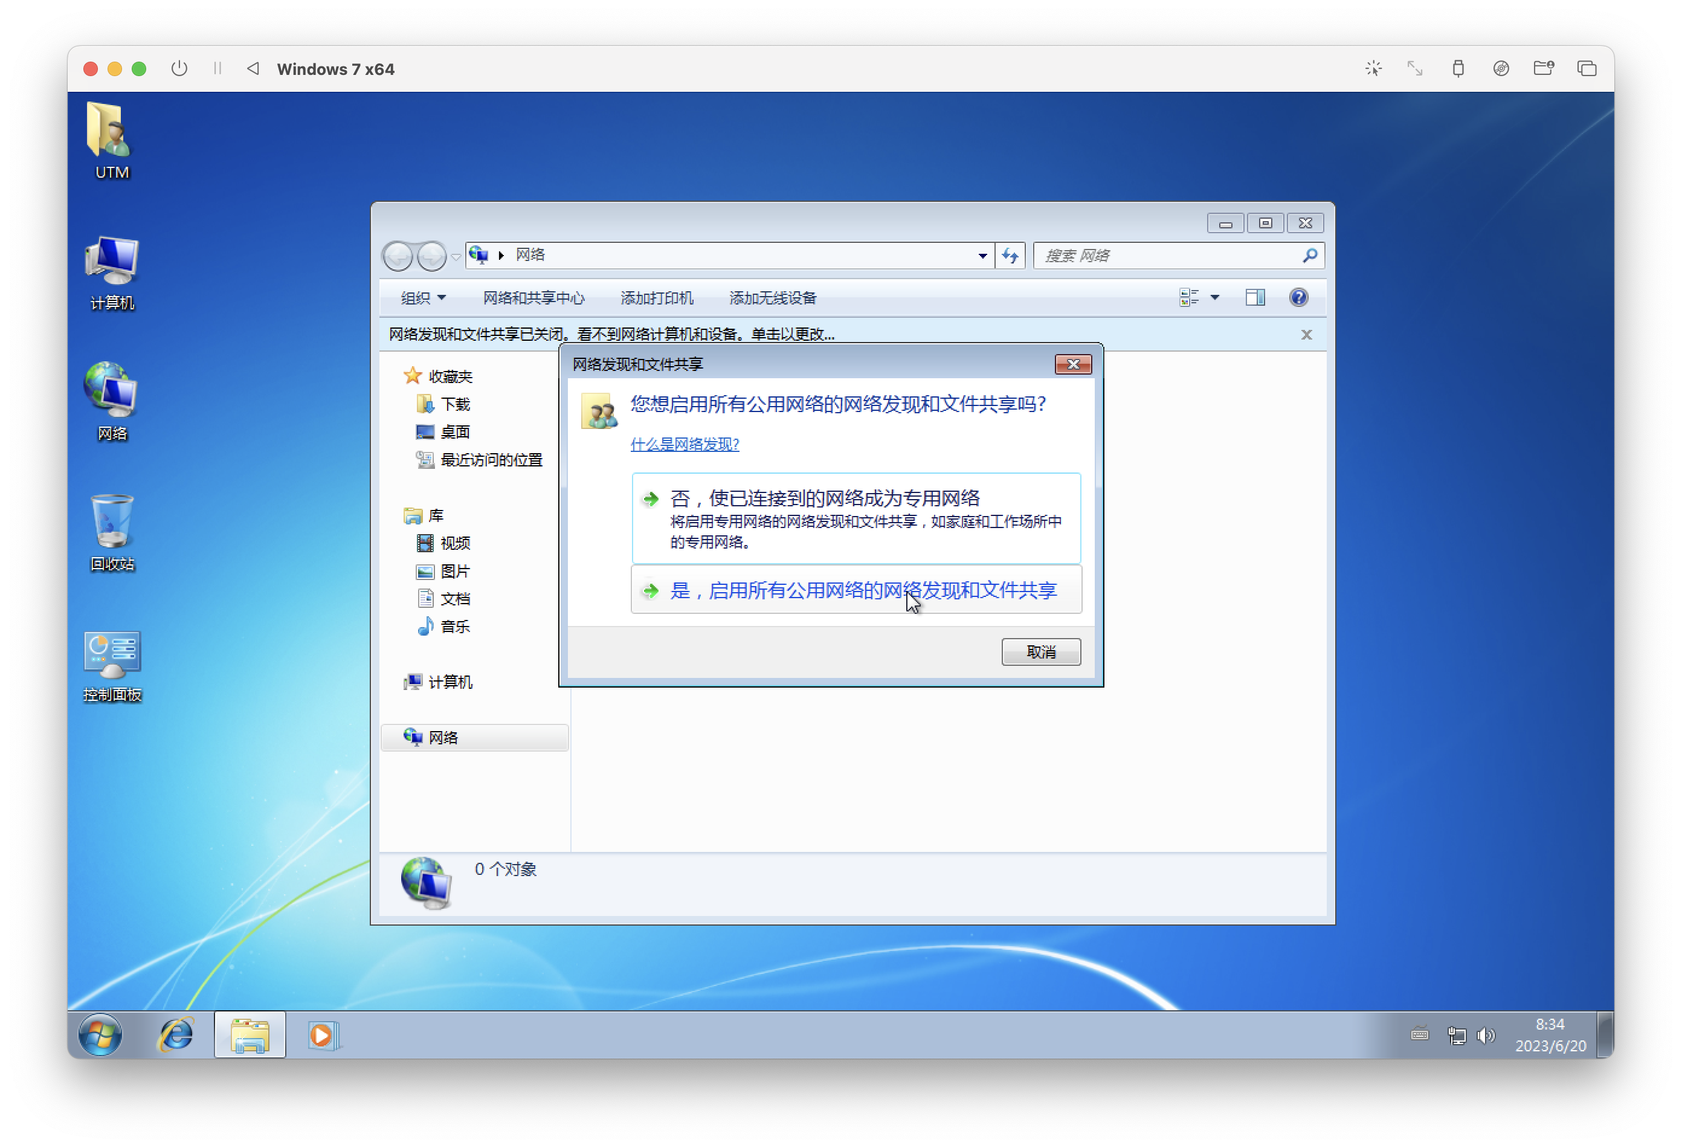Click the search magnifier in the search box

[x=1309, y=256]
